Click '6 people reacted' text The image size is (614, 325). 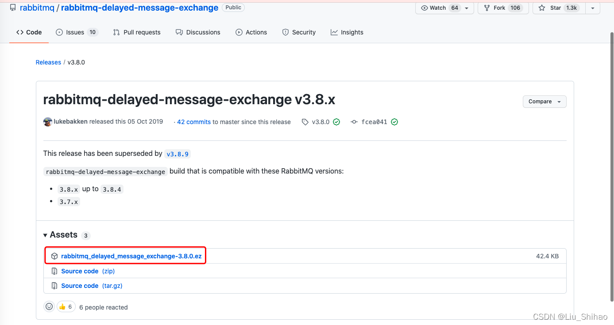[x=104, y=307]
